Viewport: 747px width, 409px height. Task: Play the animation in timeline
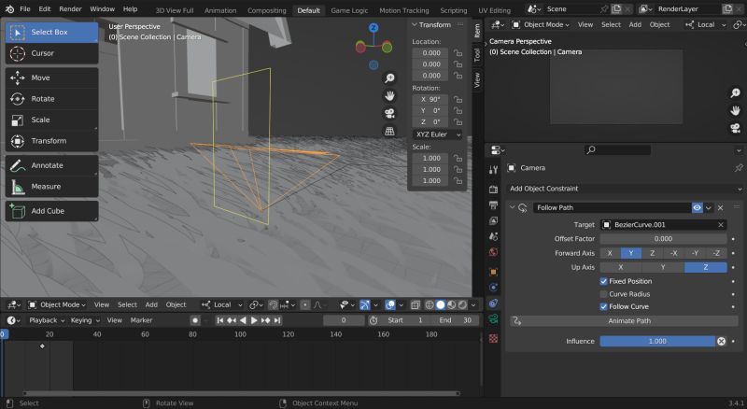click(x=254, y=320)
